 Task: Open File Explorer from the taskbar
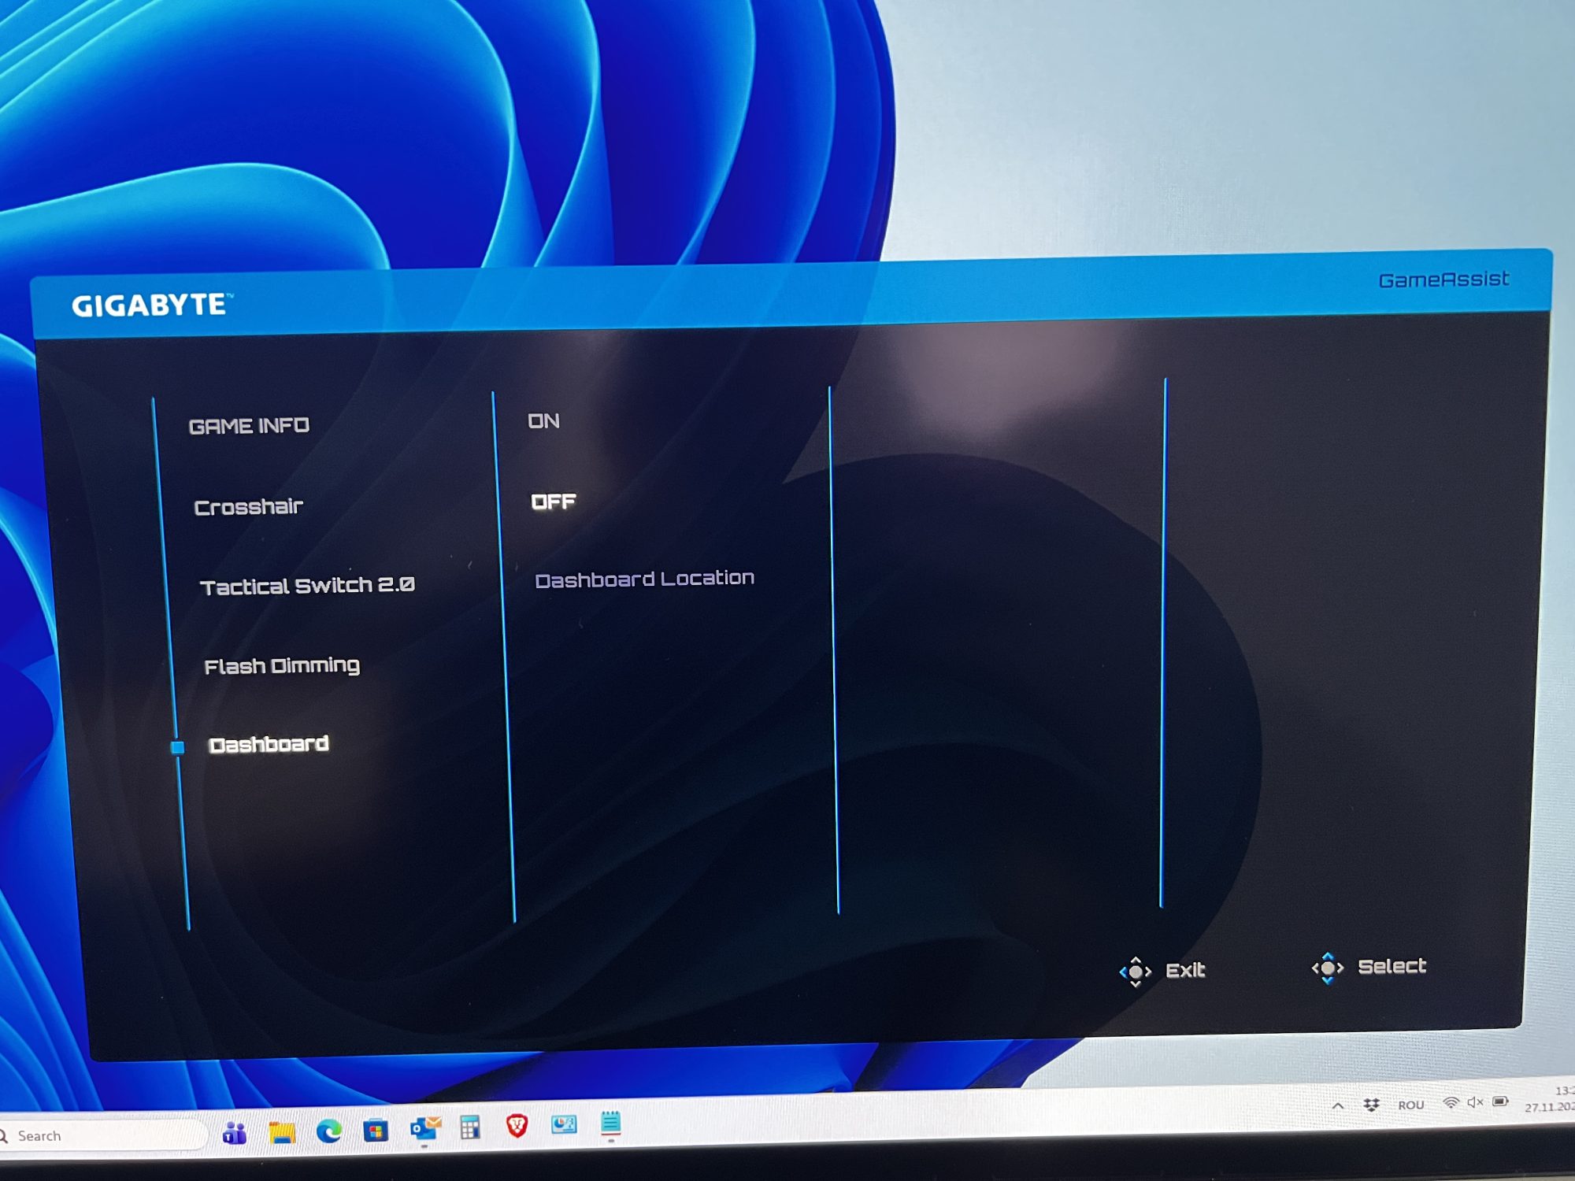282,1133
